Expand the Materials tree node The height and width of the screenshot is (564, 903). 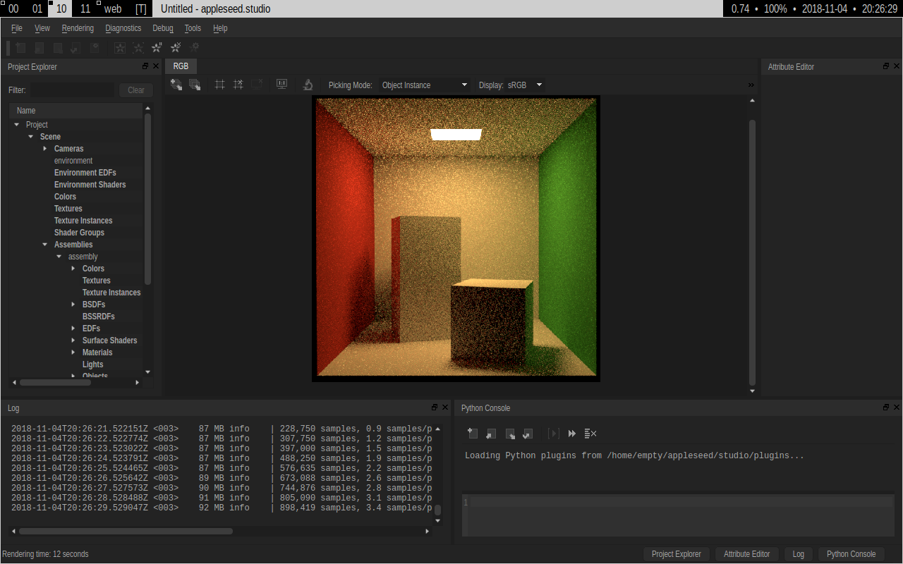click(73, 352)
